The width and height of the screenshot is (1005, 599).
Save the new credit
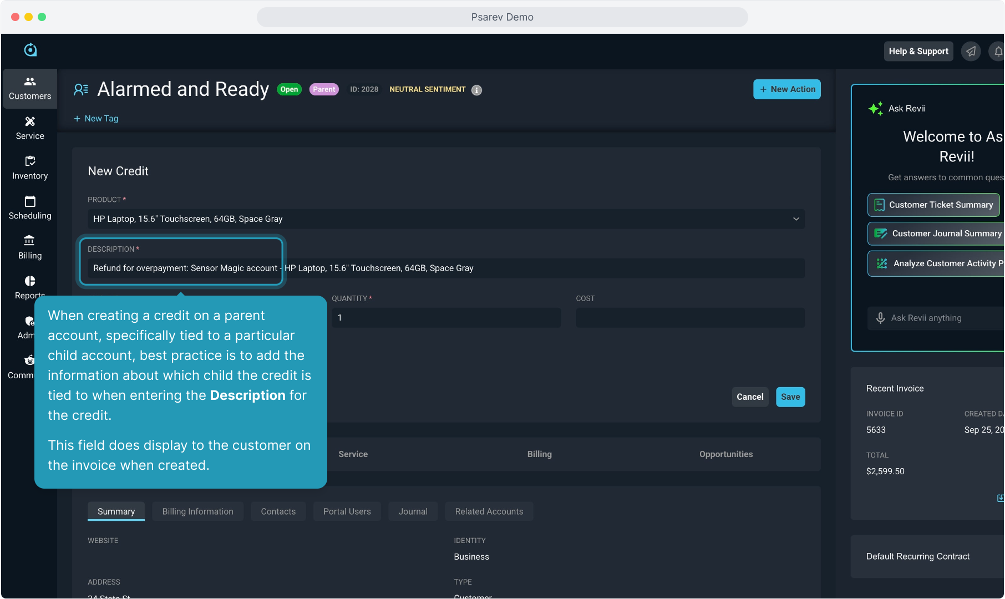coord(790,397)
